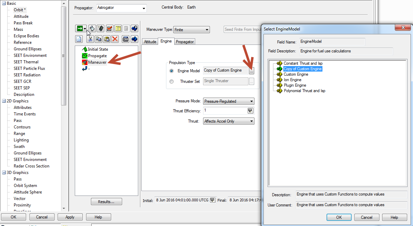Select the Maneuver segment in MCS tree
The width and height of the screenshot is (413, 226).
pos(94,62)
